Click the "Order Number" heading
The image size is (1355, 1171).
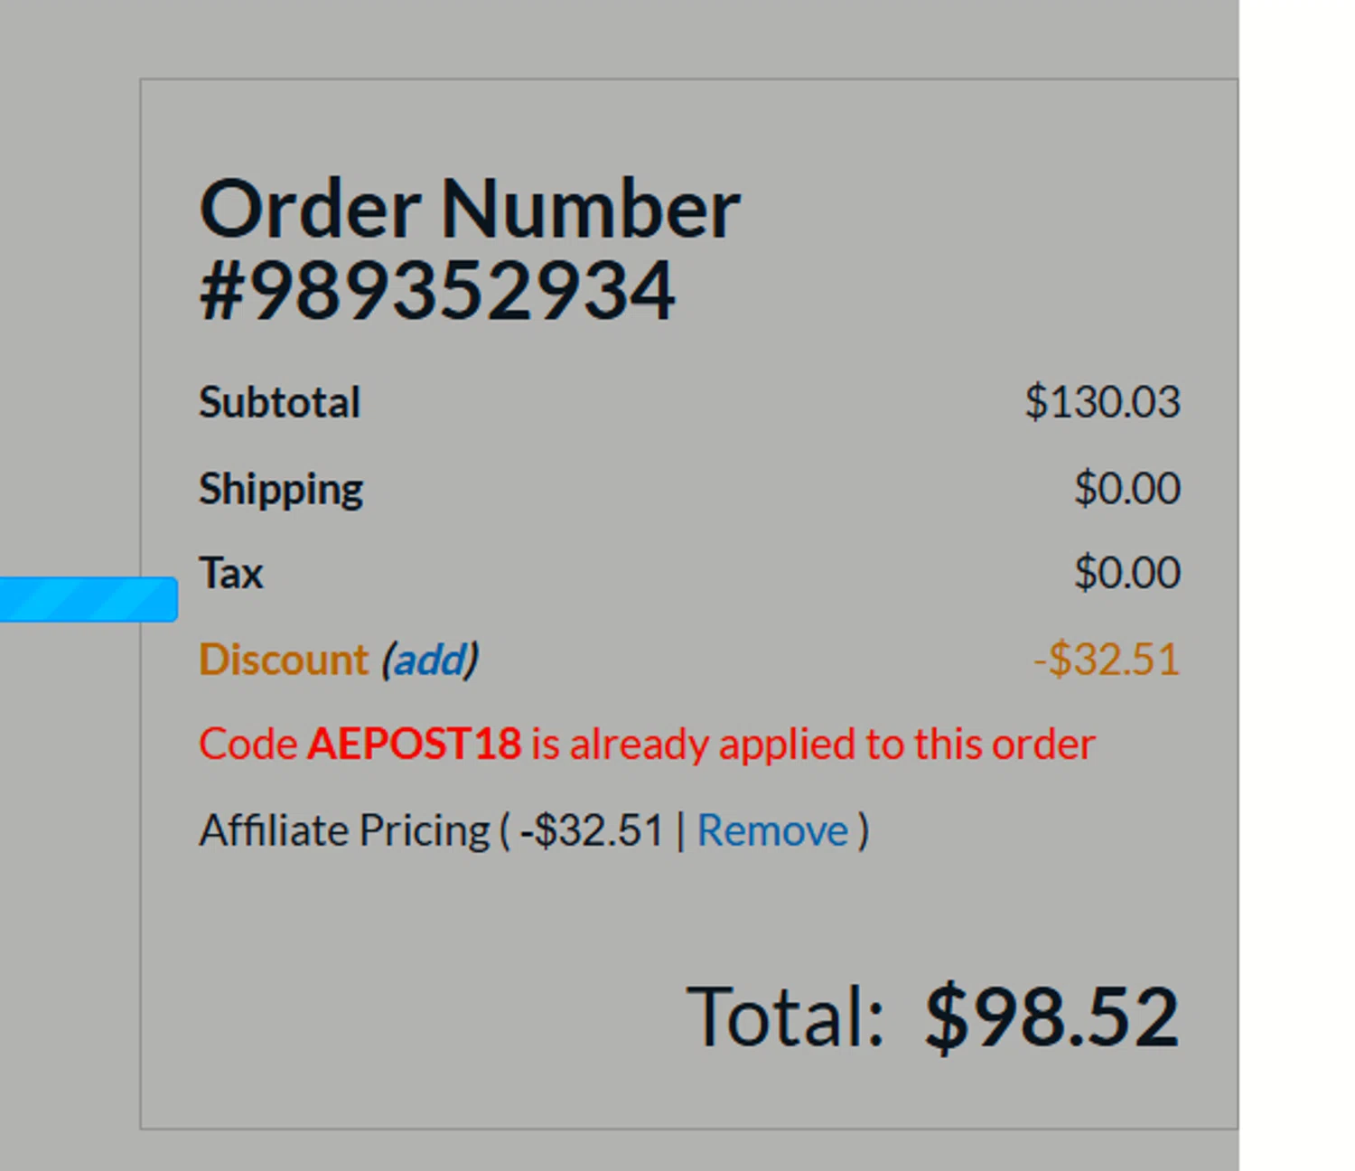click(x=470, y=210)
